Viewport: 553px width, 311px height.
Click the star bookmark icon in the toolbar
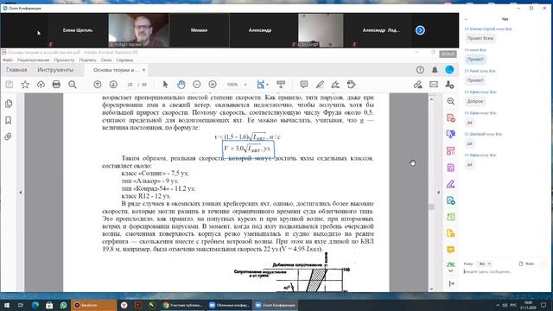[x=25, y=85]
